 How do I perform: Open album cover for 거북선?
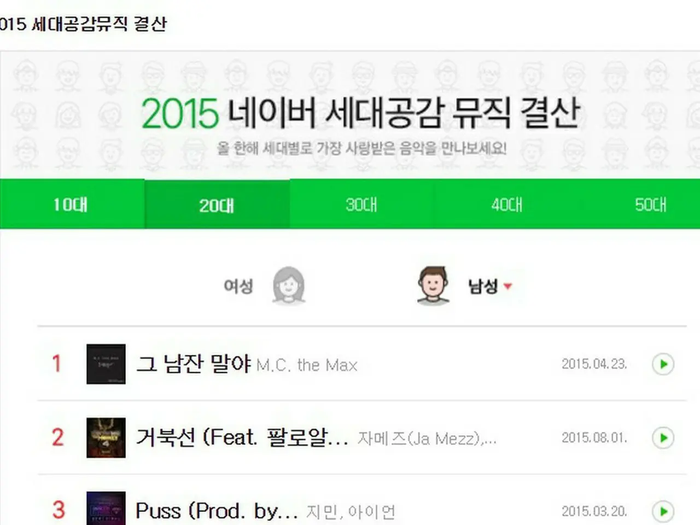coord(106,437)
